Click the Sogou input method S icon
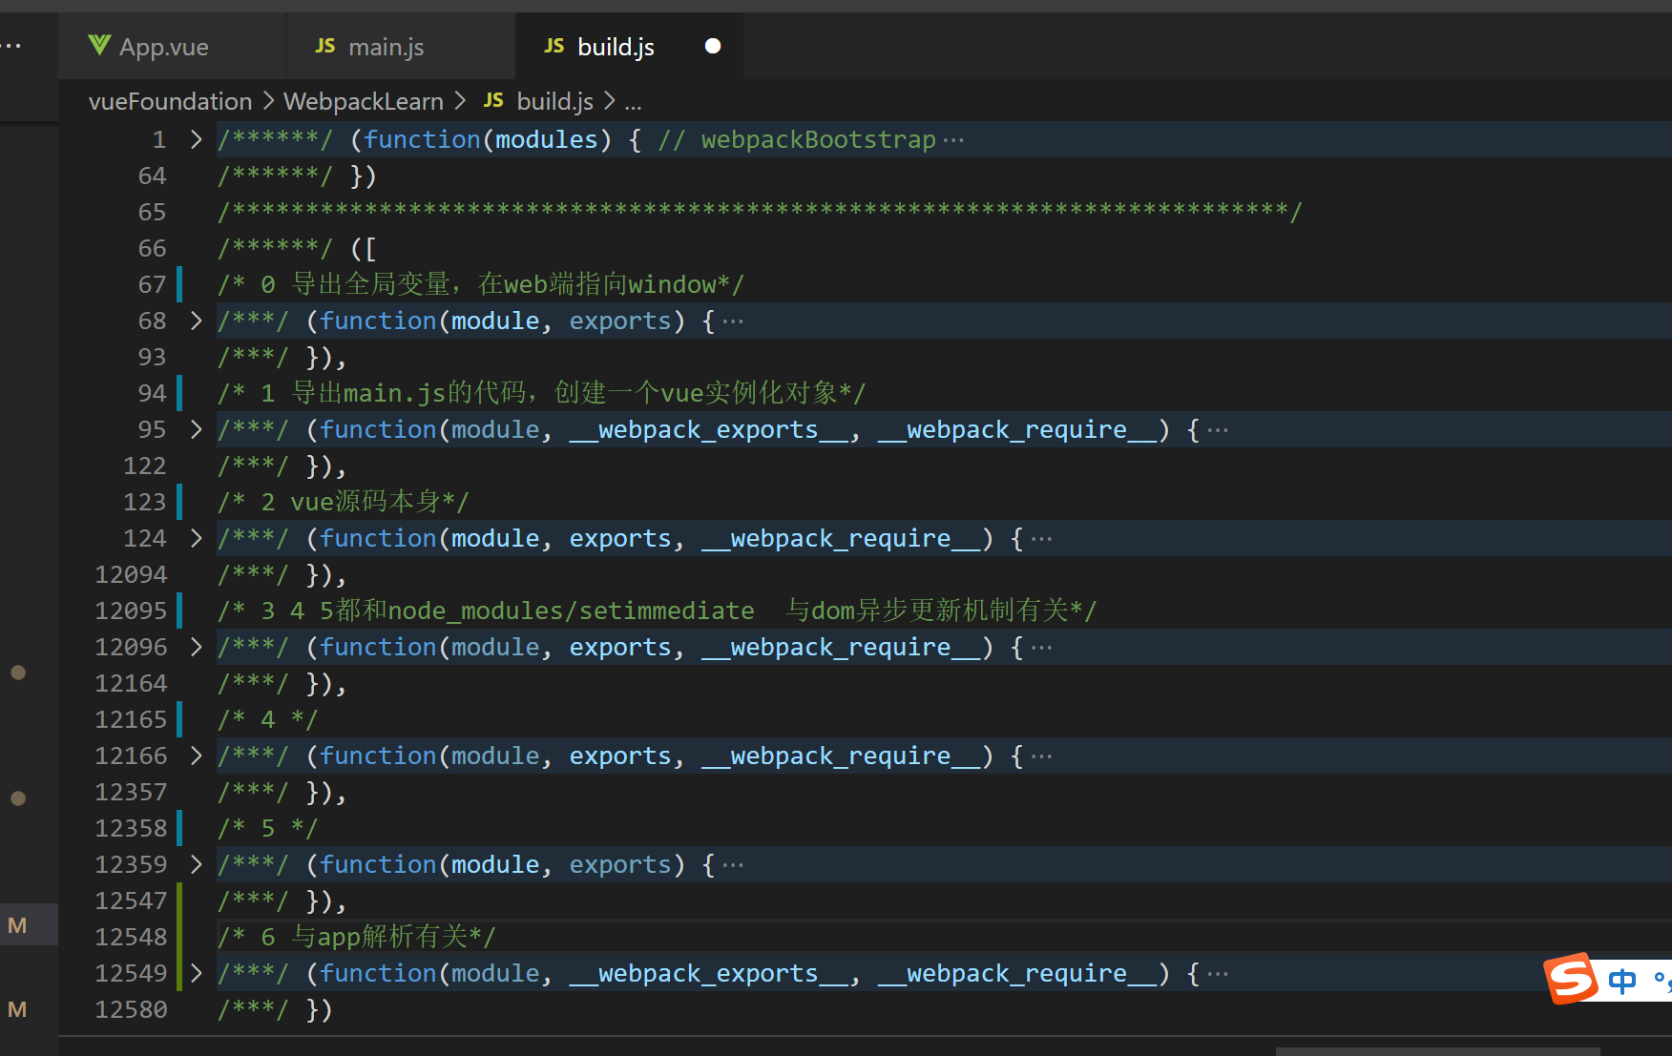 (x=1570, y=979)
